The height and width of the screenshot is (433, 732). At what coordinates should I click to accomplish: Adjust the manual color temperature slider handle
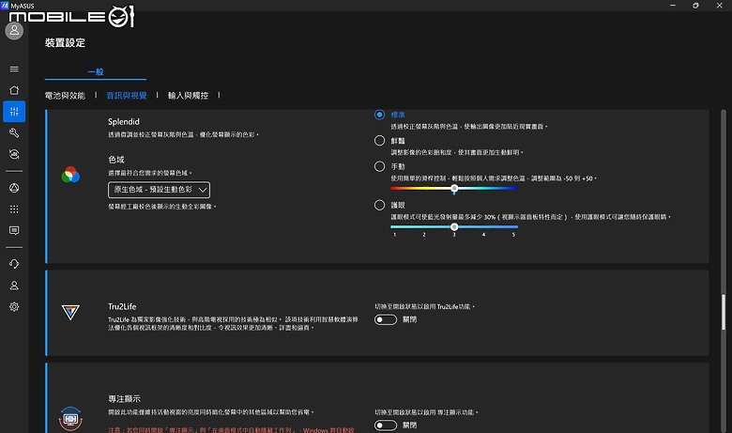pyautogui.click(x=454, y=188)
